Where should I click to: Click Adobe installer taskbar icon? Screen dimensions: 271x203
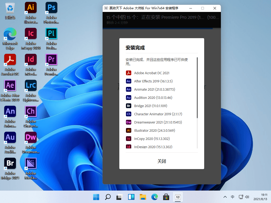tap(178, 197)
